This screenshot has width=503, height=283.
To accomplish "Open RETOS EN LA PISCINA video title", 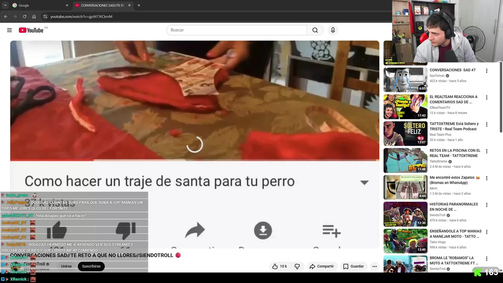I will coord(455,153).
